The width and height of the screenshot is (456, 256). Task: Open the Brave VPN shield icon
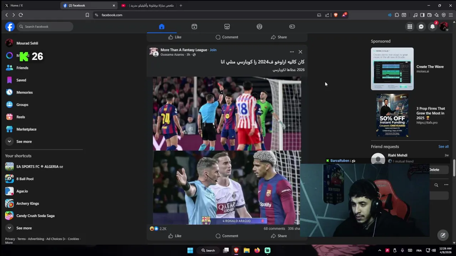444,15
